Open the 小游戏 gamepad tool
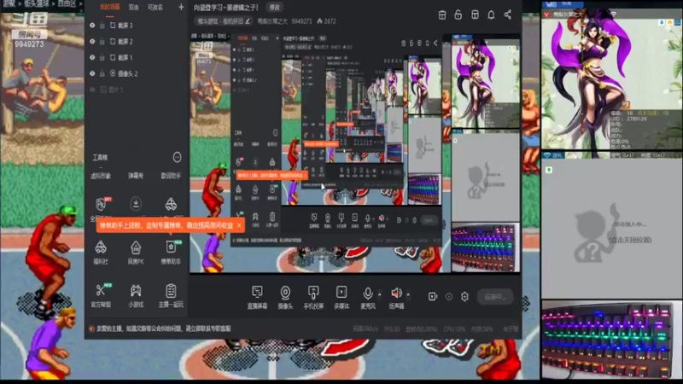 [136, 295]
